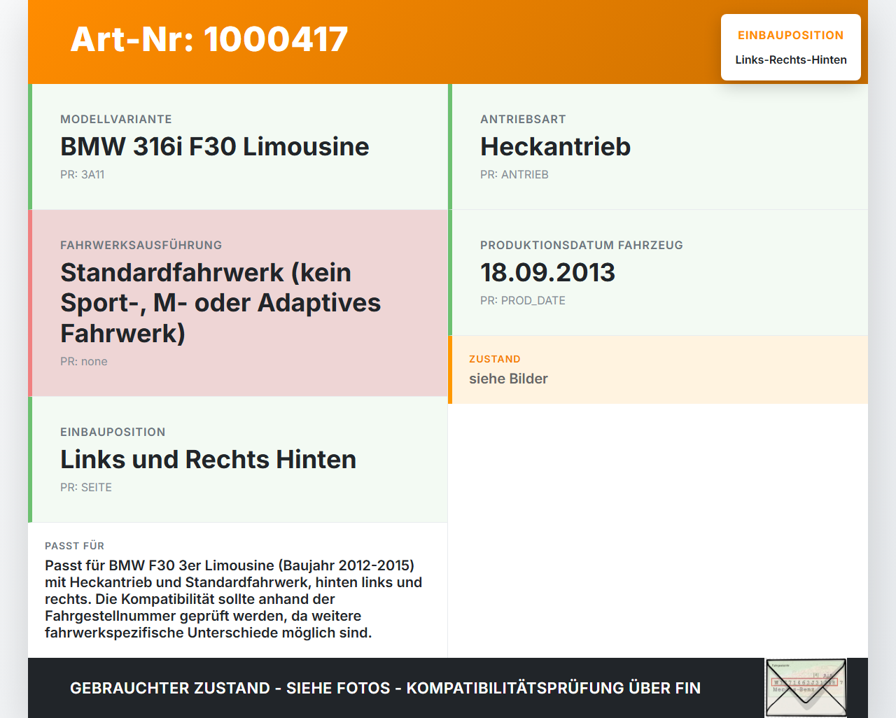896x718 pixels.
Task: Click the siehe Bilder text
Action: [x=508, y=379]
